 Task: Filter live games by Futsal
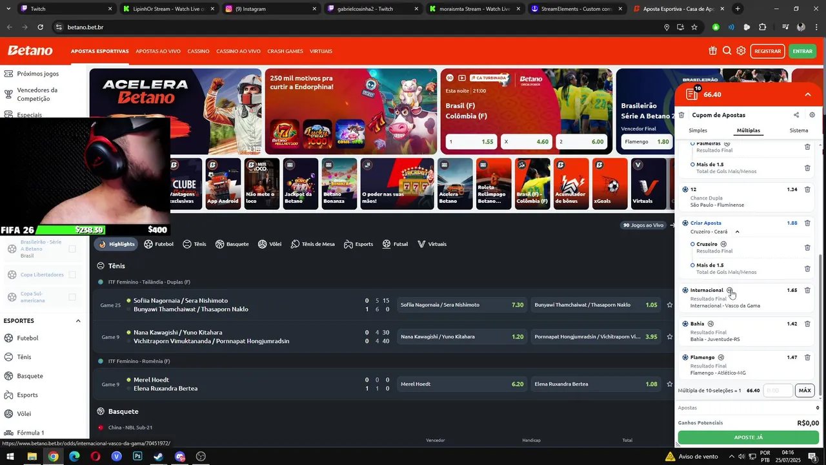(x=395, y=244)
